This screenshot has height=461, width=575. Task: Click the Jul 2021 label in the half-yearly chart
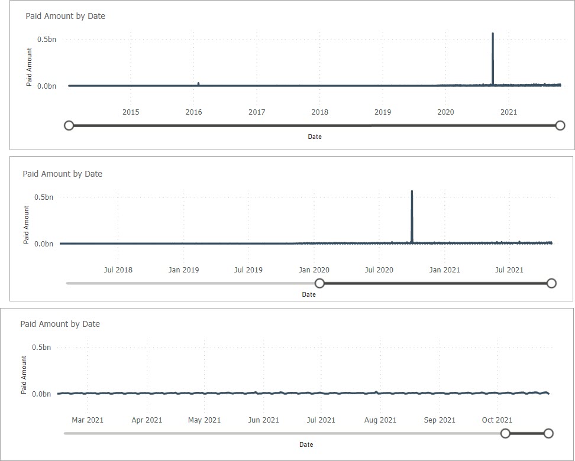click(x=509, y=270)
